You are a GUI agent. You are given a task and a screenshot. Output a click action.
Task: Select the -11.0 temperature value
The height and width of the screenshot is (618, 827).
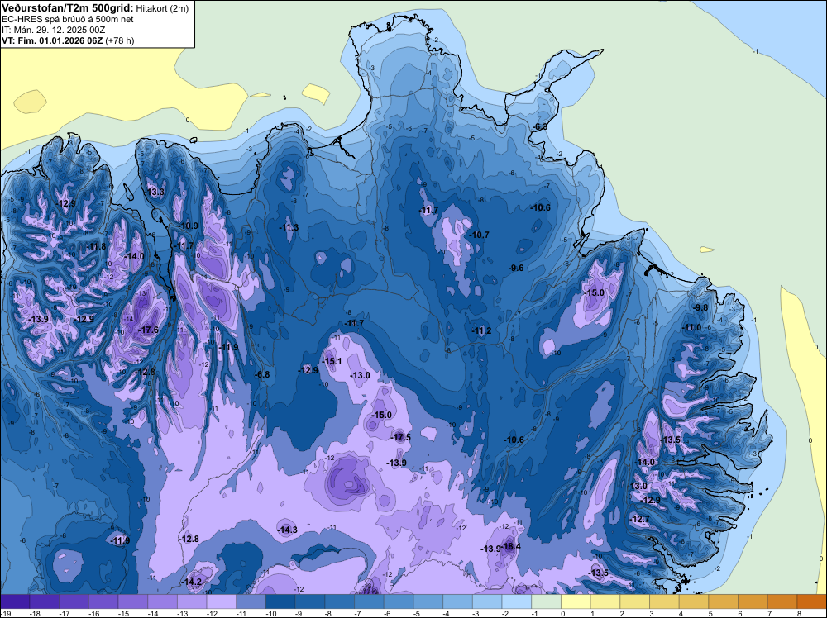pyautogui.click(x=692, y=327)
